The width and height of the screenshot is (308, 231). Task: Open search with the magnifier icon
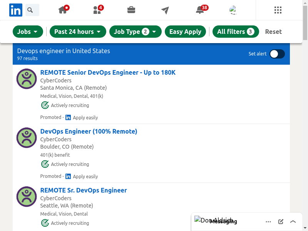pyautogui.click(x=32, y=10)
